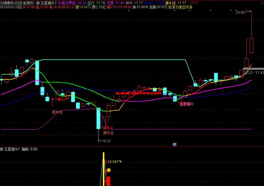The height and width of the screenshot is (186, 264).
Task: Open the dropdown icon beside 五星擒牛F
Action: 2,149
